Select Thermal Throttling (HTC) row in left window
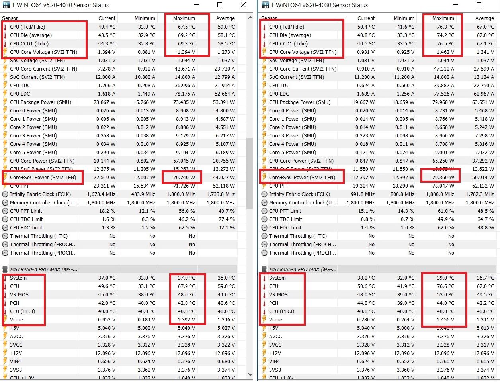The width and height of the screenshot is (500, 382). [x=119, y=236]
